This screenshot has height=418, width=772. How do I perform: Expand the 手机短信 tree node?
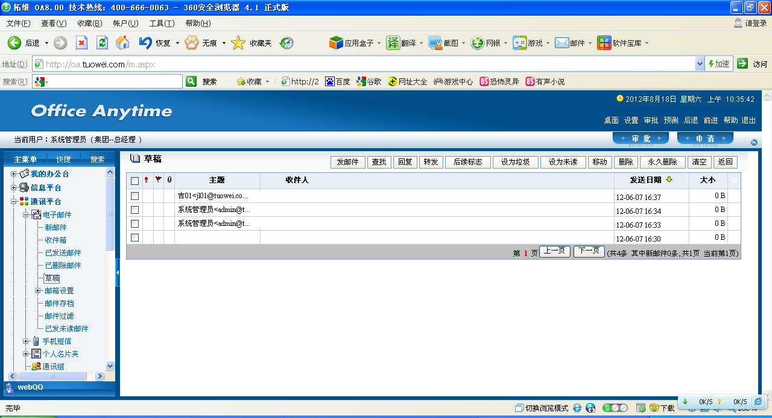pyautogui.click(x=26, y=342)
